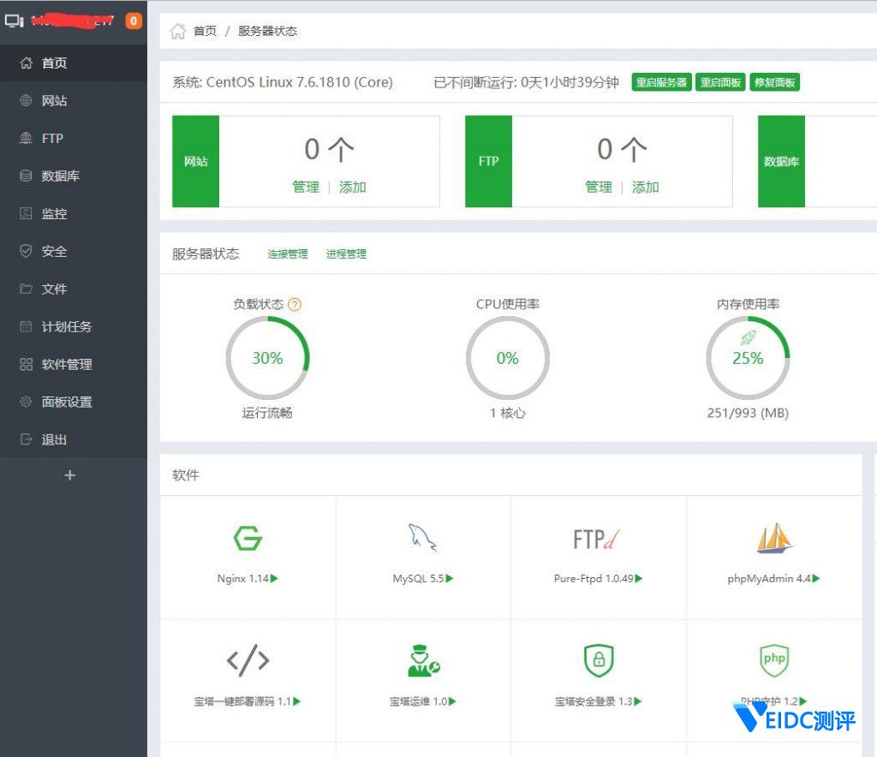Viewport: 877px width, 757px height.
Task: Open the PHP守护 shield icon
Action: pyautogui.click(x=774, y=659)
